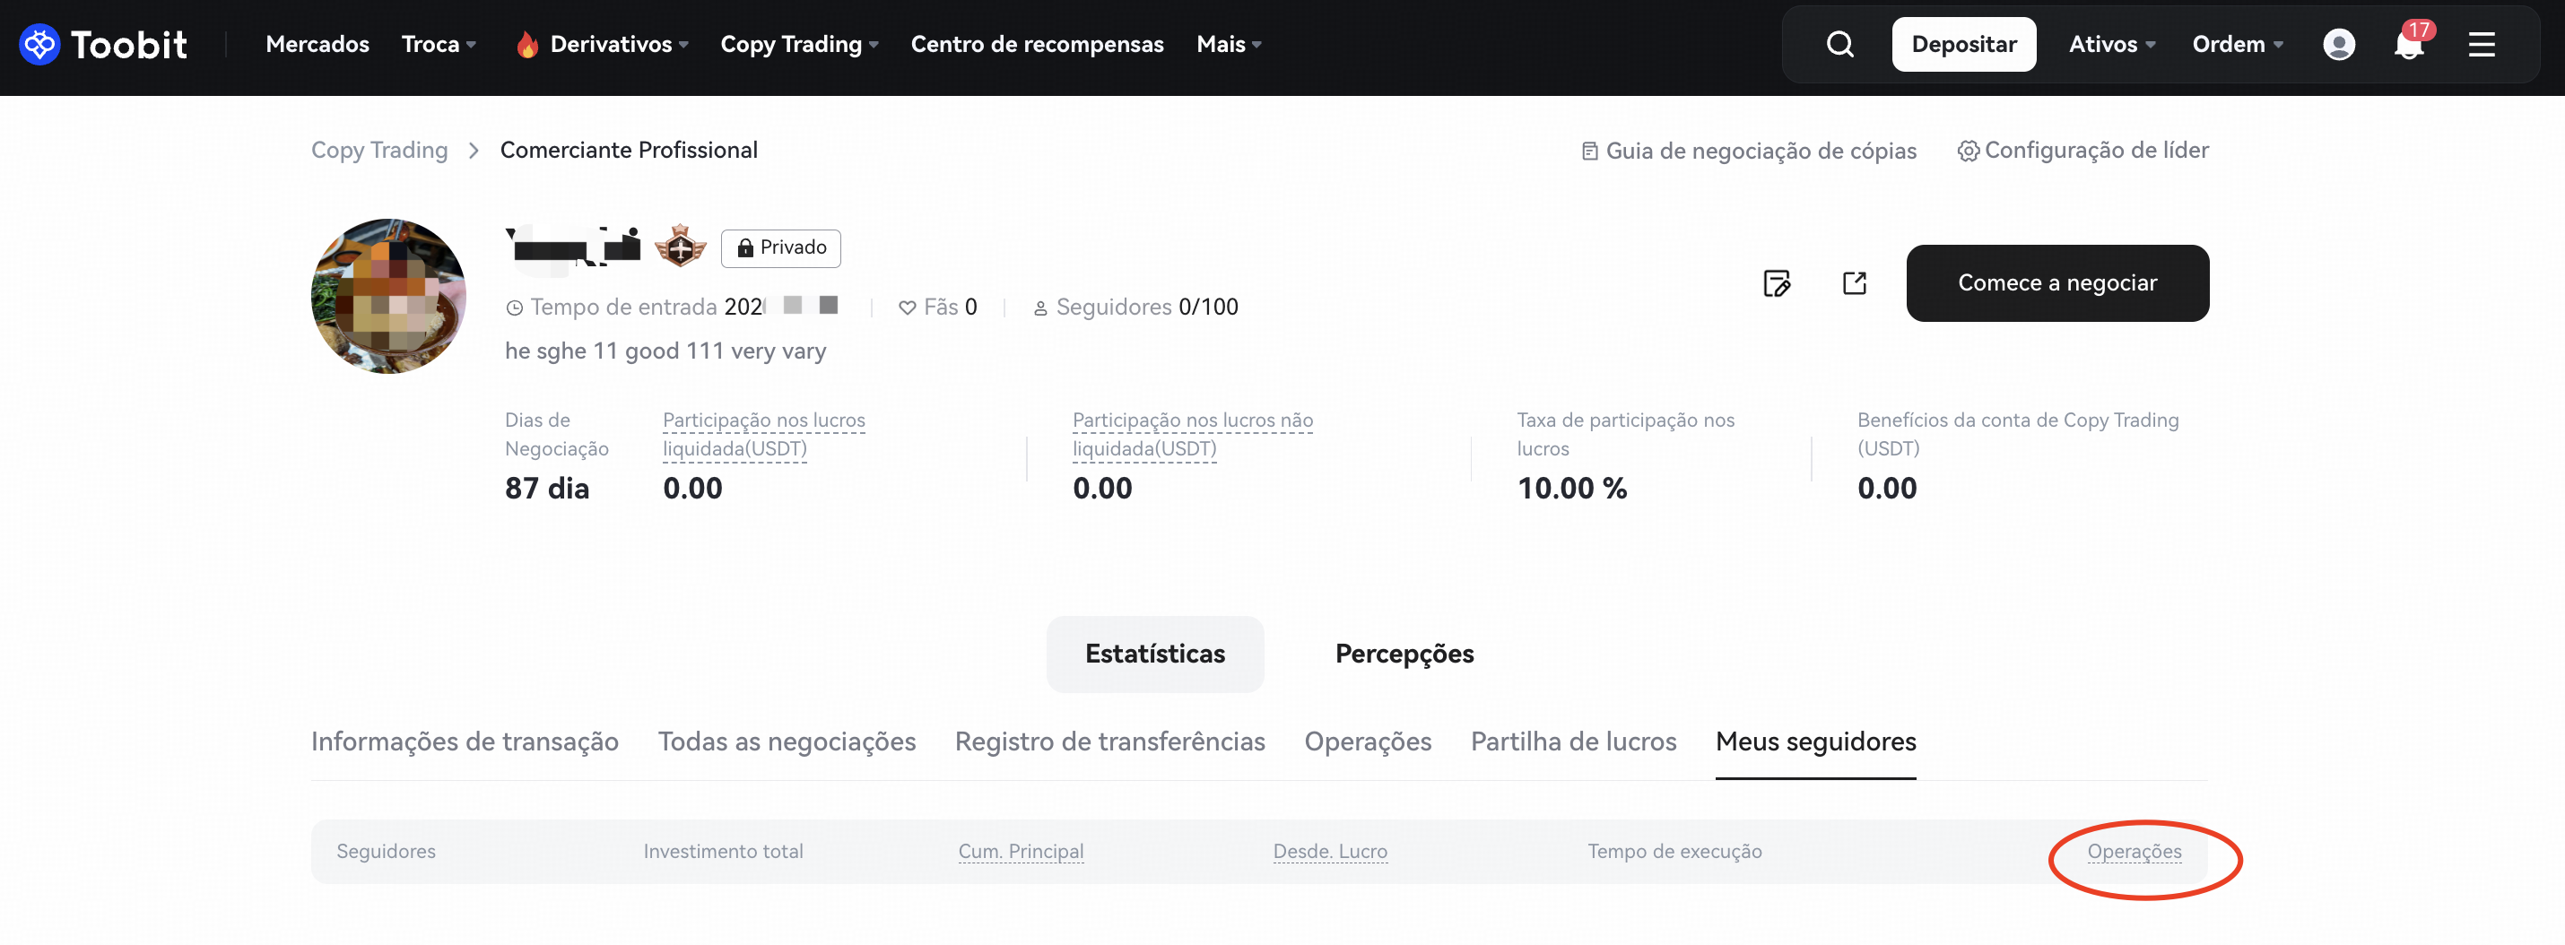Open the Registro de transferências tab
The width and height of the screenshot is (2565, 945).
click(x=1109, y=741)
